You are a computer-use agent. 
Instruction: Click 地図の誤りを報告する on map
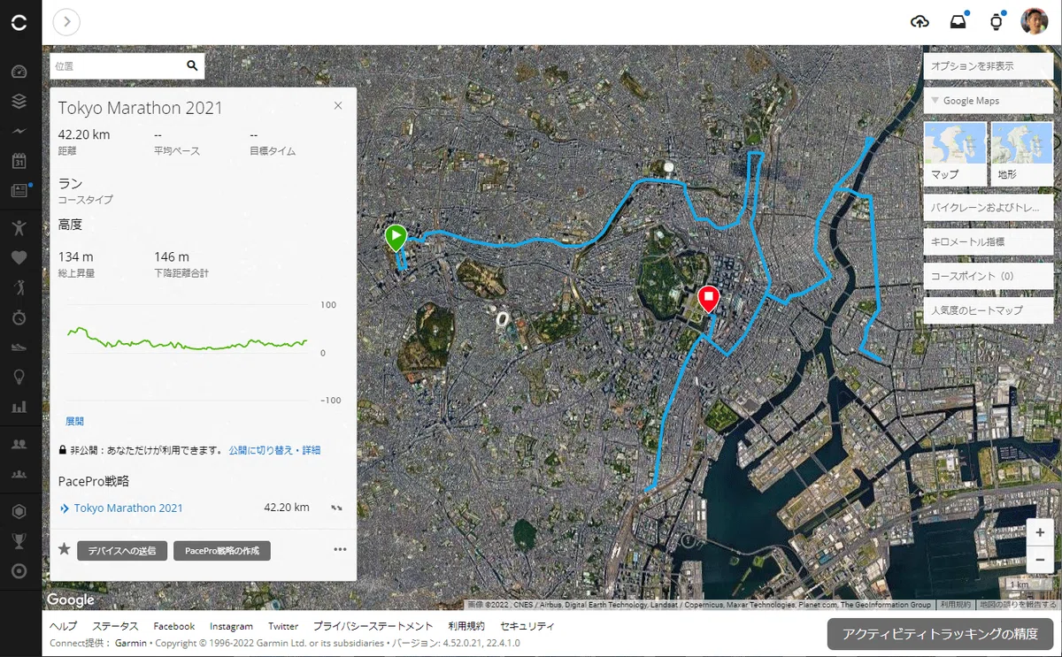[1017, 606]
